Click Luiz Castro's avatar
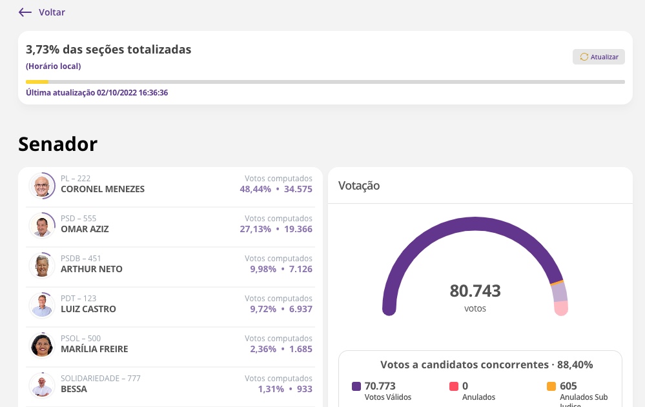This screenshot has height=407, width=645. [42, 306]
